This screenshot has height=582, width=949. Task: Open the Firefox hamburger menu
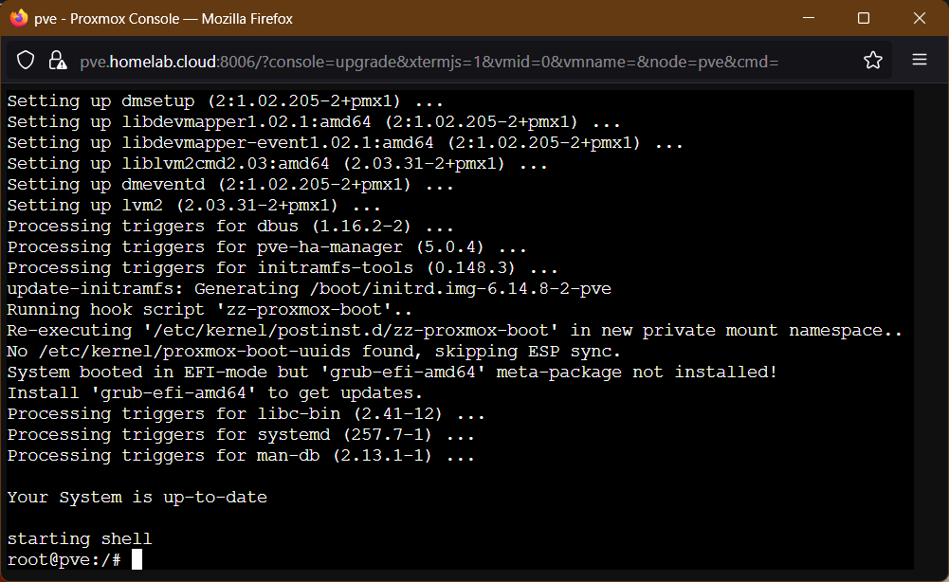[x=919, y=60]
